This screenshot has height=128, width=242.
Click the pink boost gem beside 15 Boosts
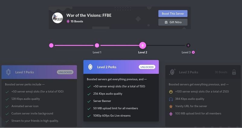pos(68,21)
